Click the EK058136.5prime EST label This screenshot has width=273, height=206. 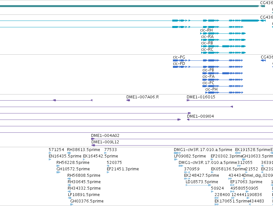pos(228,169)
